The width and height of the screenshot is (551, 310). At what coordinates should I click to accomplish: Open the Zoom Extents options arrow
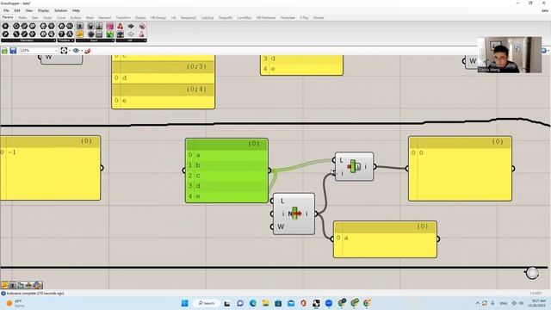point(70,51)
